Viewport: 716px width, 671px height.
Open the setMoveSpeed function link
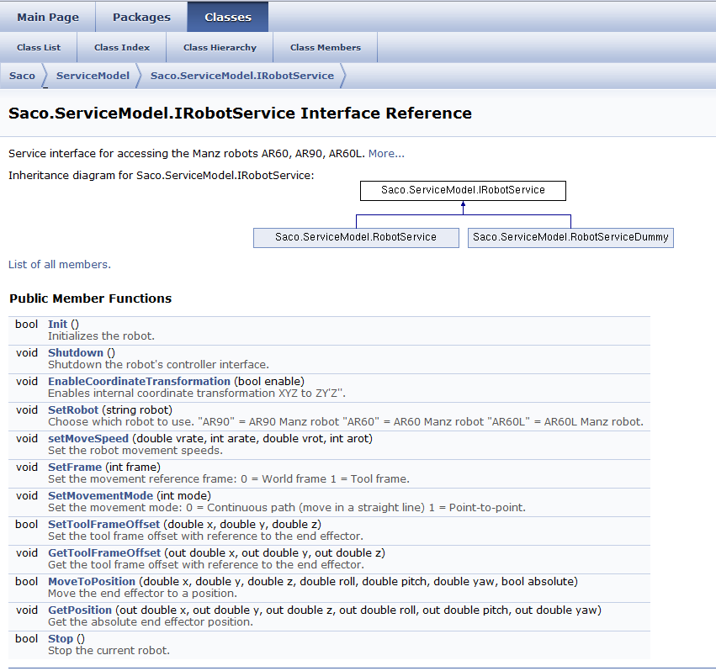click(88, 439)
